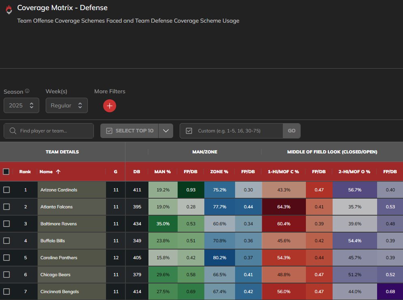The height and width of the screenshot is (300, 403).
Task: Select the Atlanta Falcons team name
Action: click(x=57, y=207)
